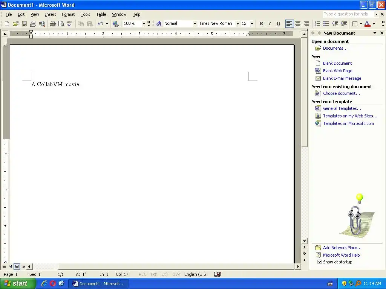Open the help question box dropdown arrow

(376, 14)
